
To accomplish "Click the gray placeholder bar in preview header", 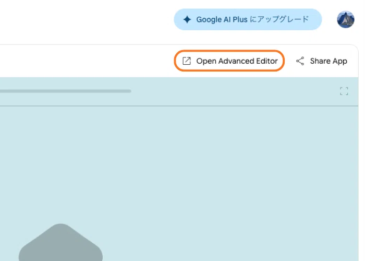I will pos(66,91).
